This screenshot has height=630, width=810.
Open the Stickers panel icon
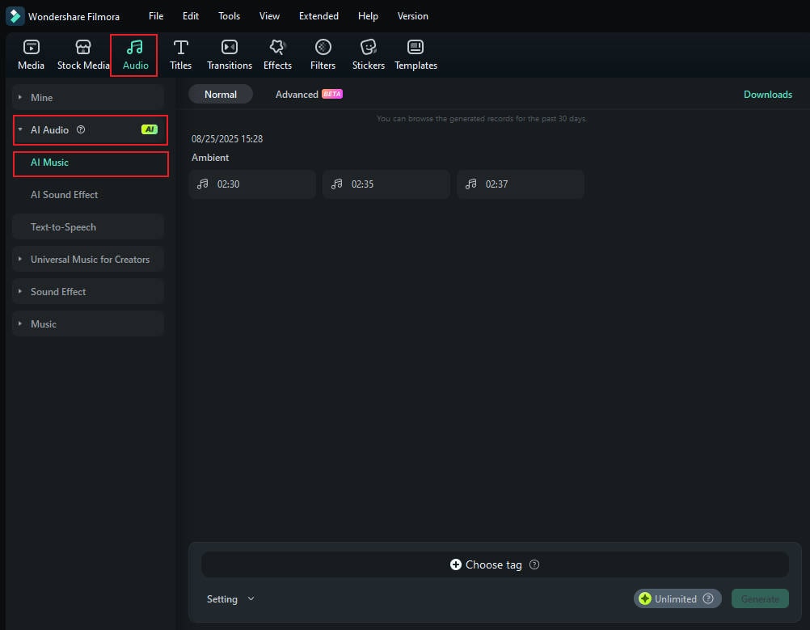click(x=369, y=48)
